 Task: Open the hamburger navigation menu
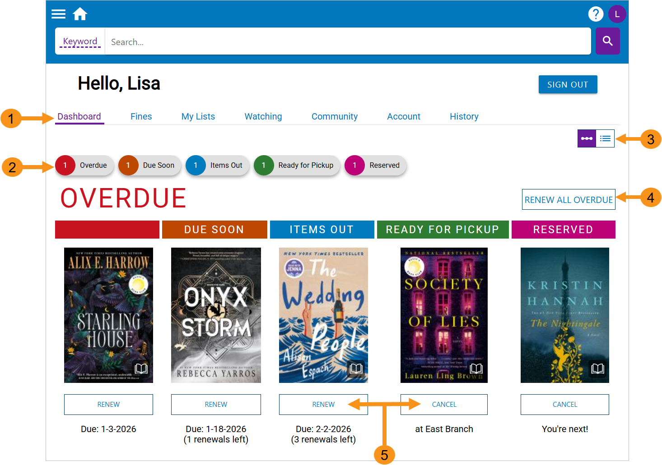pos(58,14)
